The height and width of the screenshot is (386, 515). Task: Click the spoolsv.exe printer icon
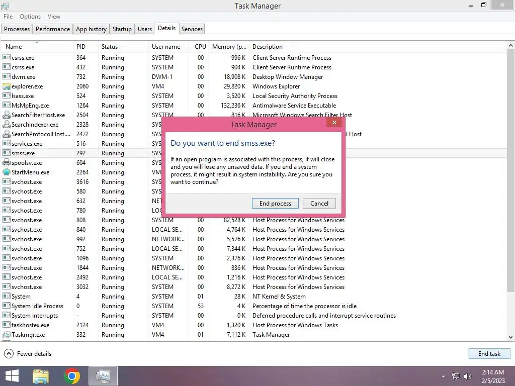click(x=6, y=163)
